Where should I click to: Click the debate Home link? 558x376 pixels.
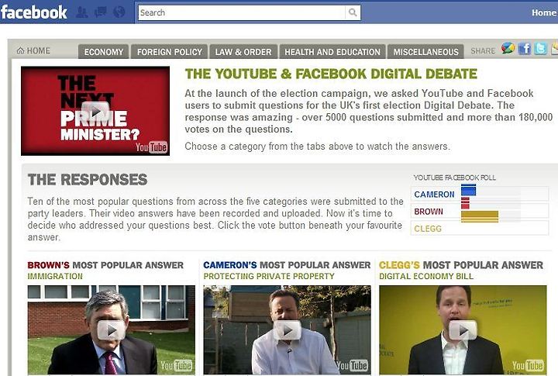pyautogui.click(x=33, y=50)
